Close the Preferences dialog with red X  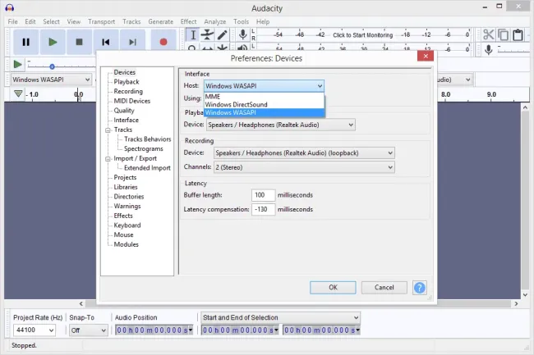426,56
